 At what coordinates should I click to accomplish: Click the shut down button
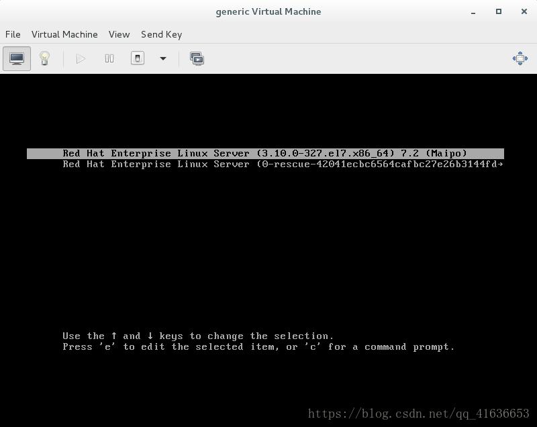[138, 58]
